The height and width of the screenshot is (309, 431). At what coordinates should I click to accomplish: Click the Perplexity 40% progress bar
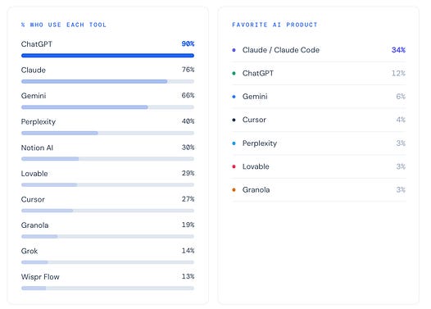click(x=108, y=133)
